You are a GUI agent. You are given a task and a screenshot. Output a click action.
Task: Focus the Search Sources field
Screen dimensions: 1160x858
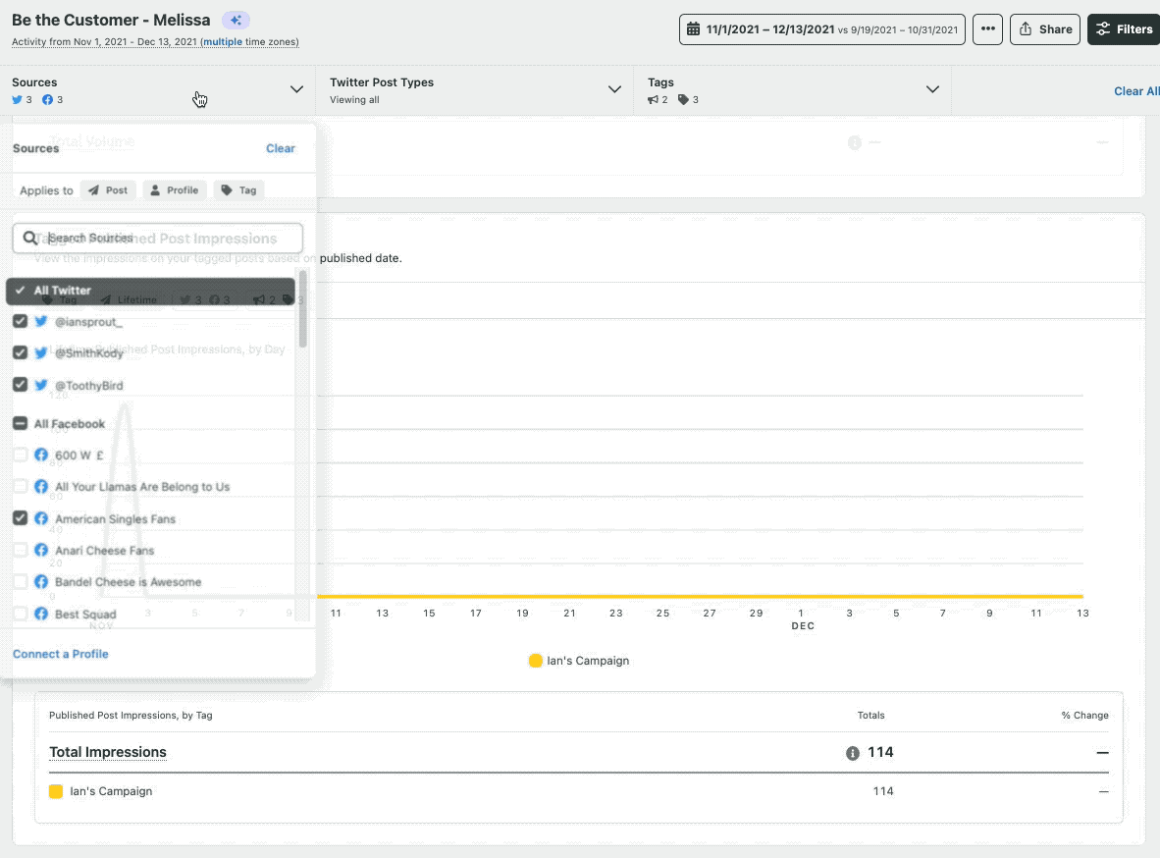click(158, 238)
